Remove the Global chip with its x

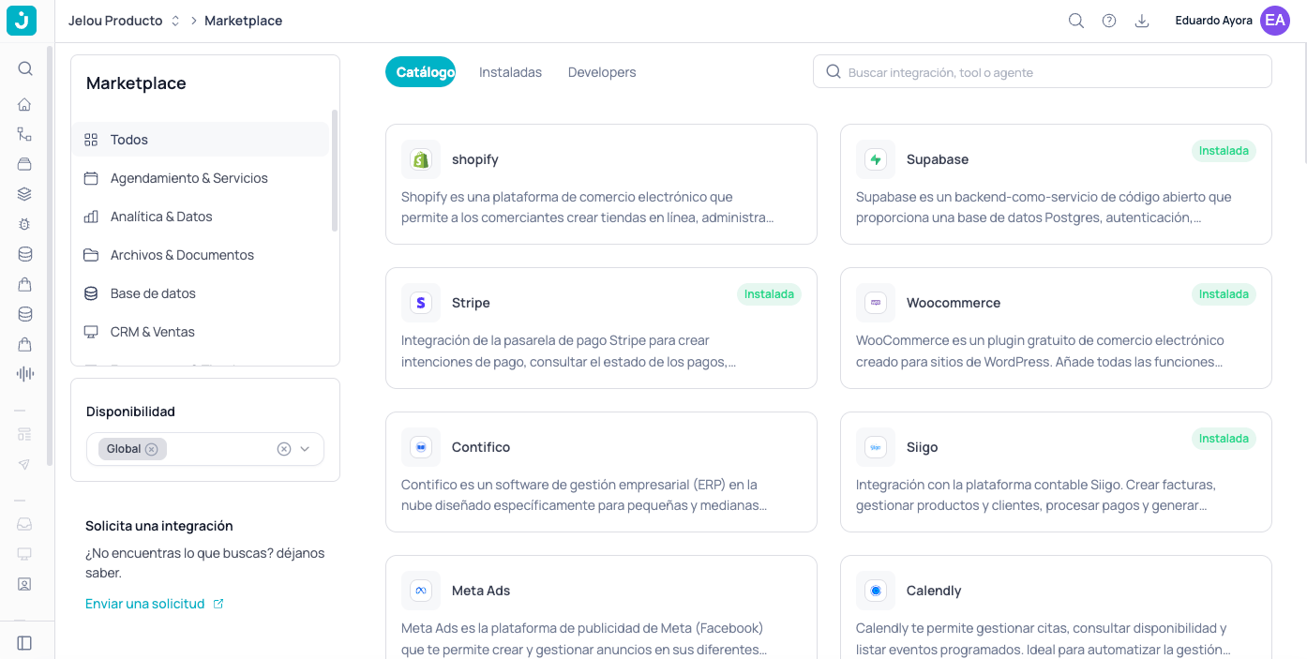tap(152, 449)
